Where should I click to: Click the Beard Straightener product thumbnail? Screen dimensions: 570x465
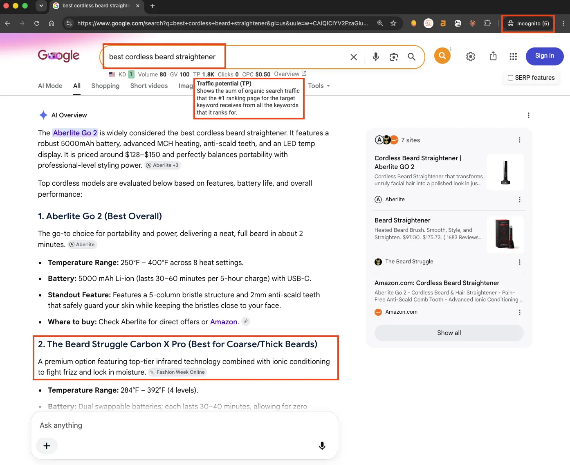click(505, 234)
